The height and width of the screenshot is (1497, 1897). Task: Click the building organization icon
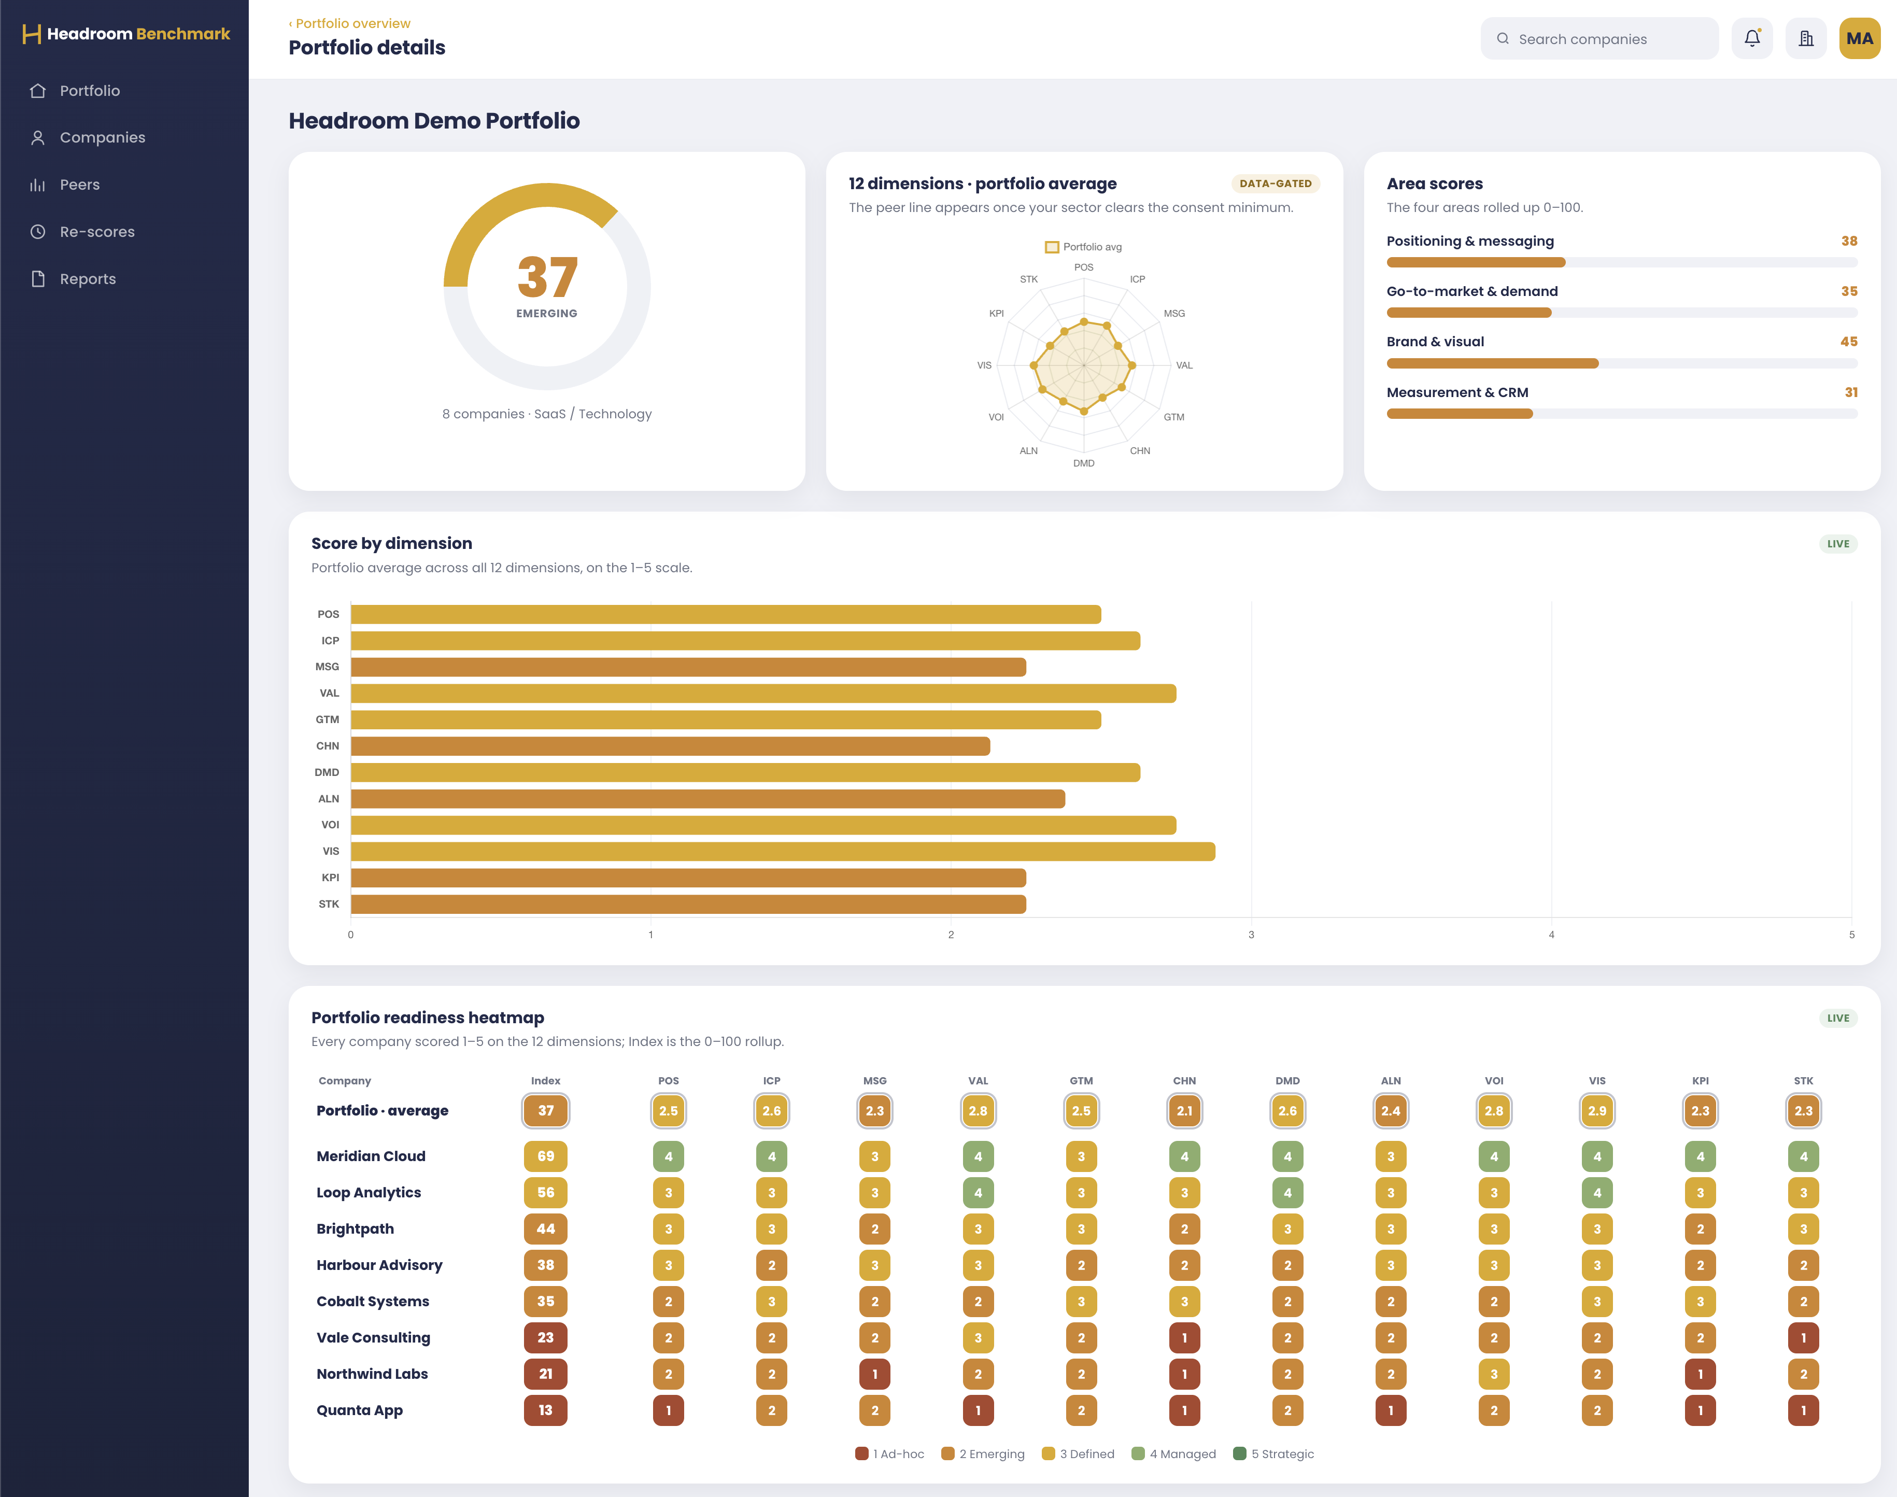pos(1806,38)
